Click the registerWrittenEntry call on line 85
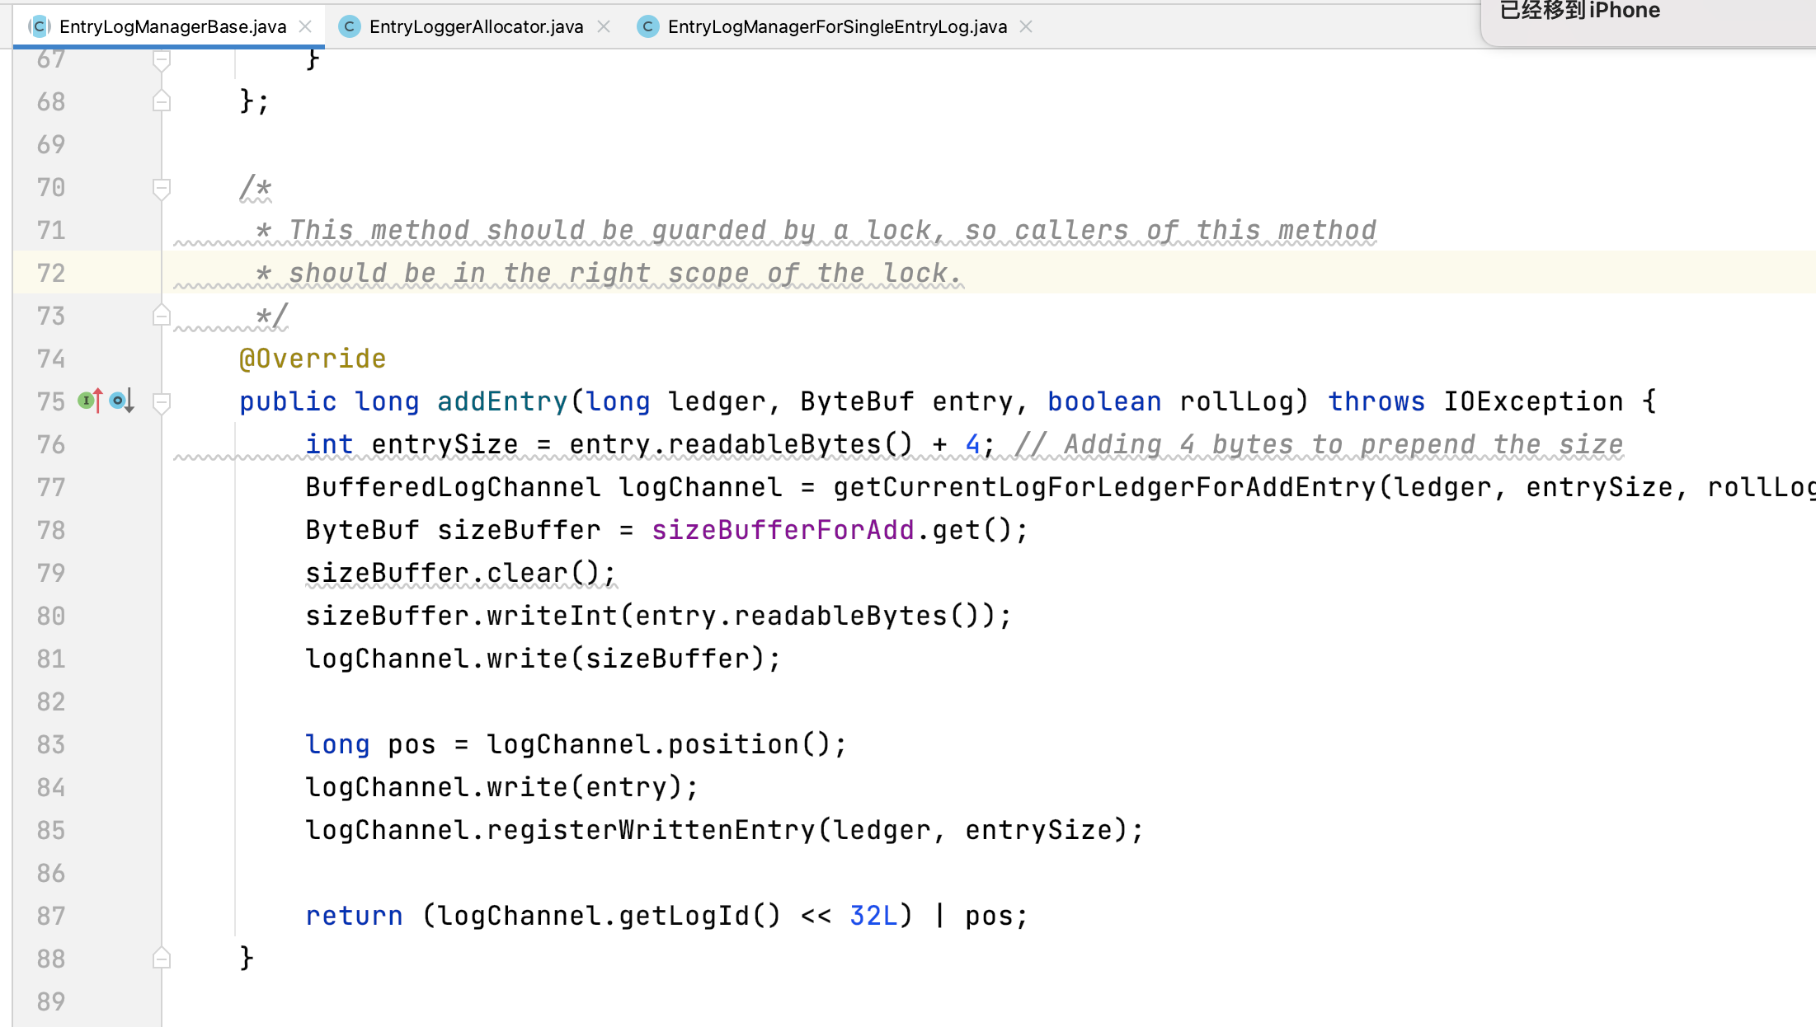Screen dimensions: 1816x1027 coord(651,830)
